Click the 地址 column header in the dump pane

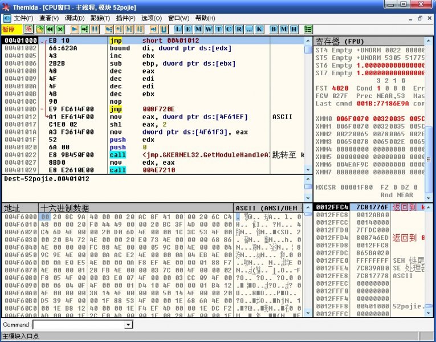[x=20, y=208]
